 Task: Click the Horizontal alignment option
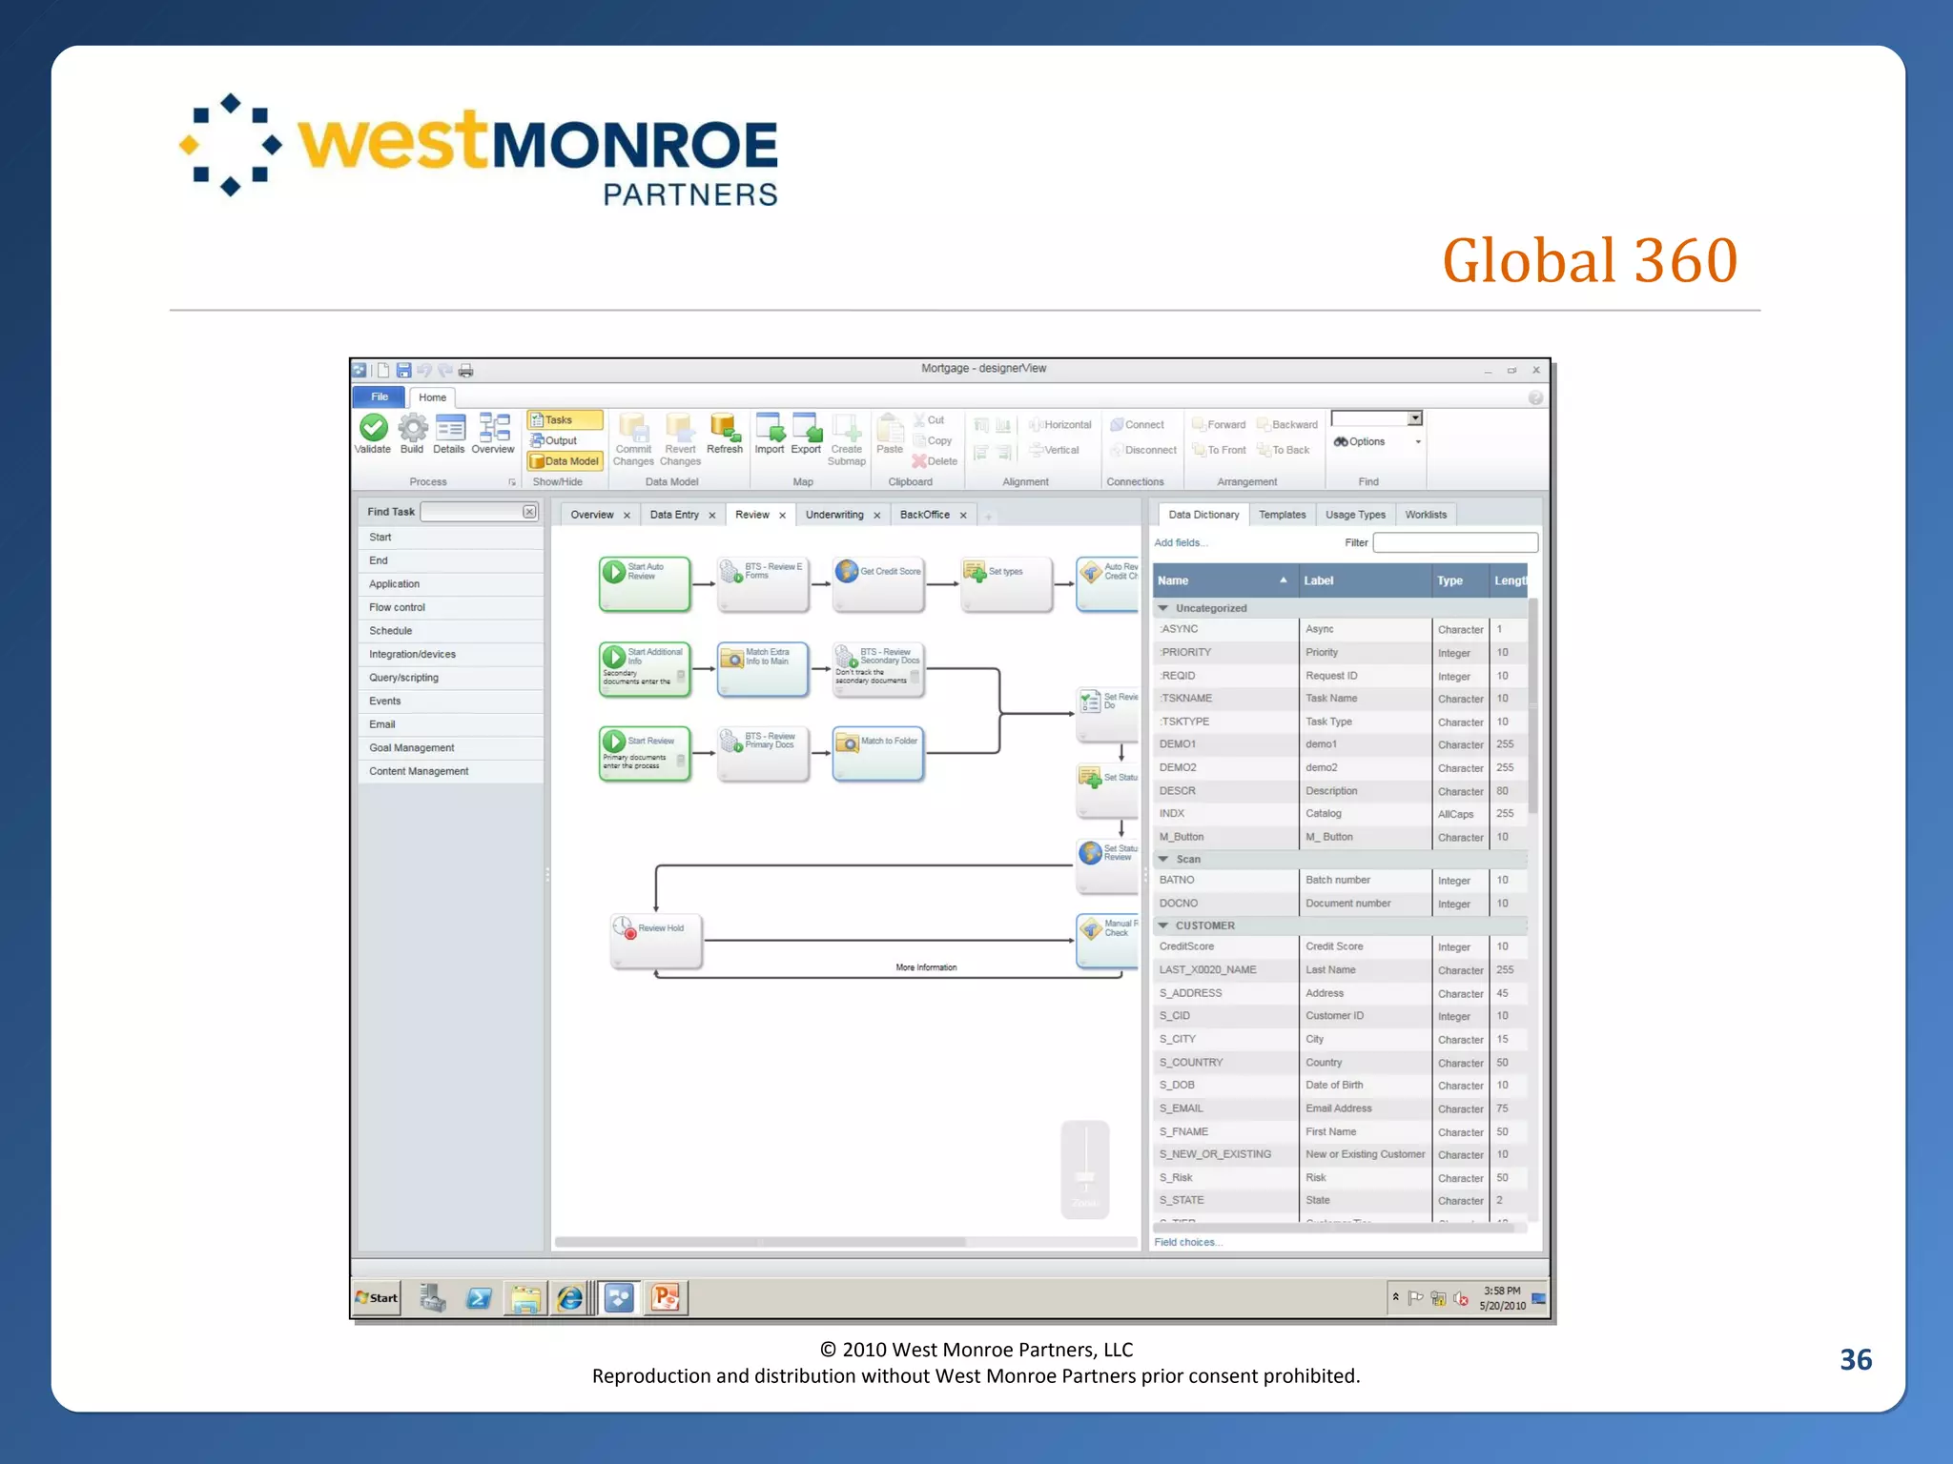(1060, 425)
